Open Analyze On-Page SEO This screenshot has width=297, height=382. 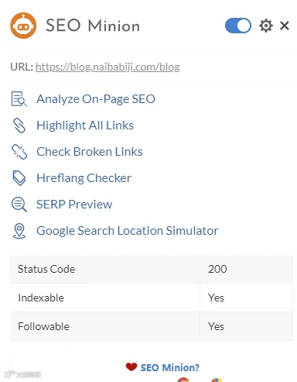[x=96, y=99]
